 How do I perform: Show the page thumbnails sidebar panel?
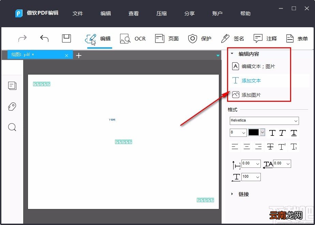click(x=12, y=86)
